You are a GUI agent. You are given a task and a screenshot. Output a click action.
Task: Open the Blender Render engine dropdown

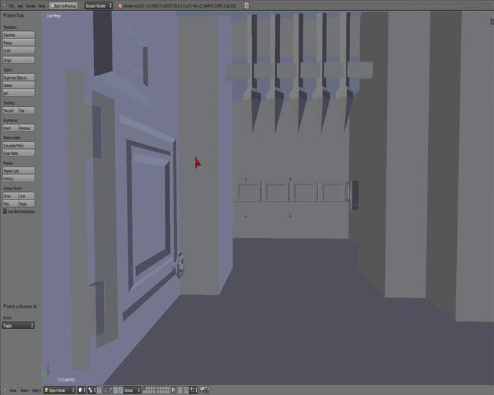(98, 5)
